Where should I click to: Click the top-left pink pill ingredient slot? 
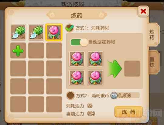[x=77, y=59]
